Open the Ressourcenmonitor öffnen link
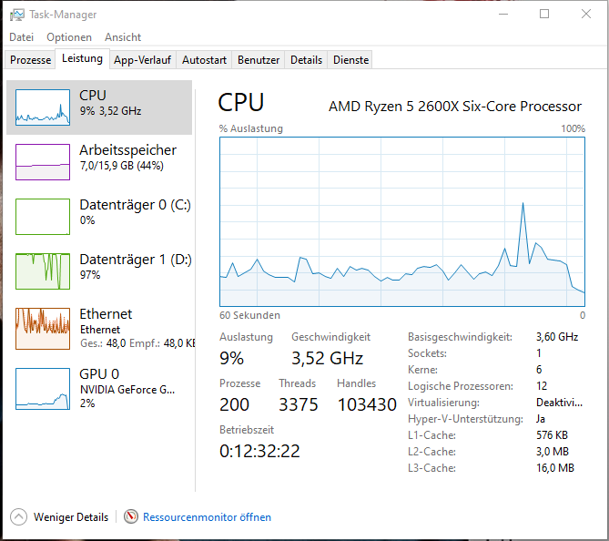The width and height of the screenshot is (609, 541). click(x=207, y=517)
